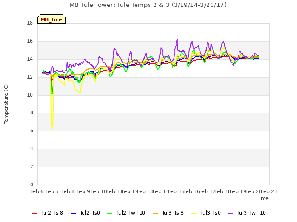Click the 8 y-axis tick label
Image resolution: width=297 pixels, height=222 pixels.
(32, 113)
